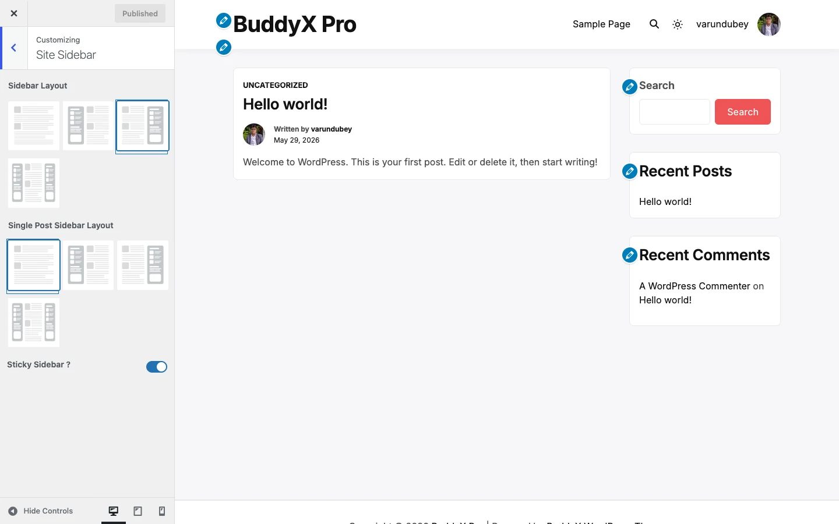839x524 pixels.
Task: Select left sidebar option under Sidebar Layout
Action: point(88,126)
